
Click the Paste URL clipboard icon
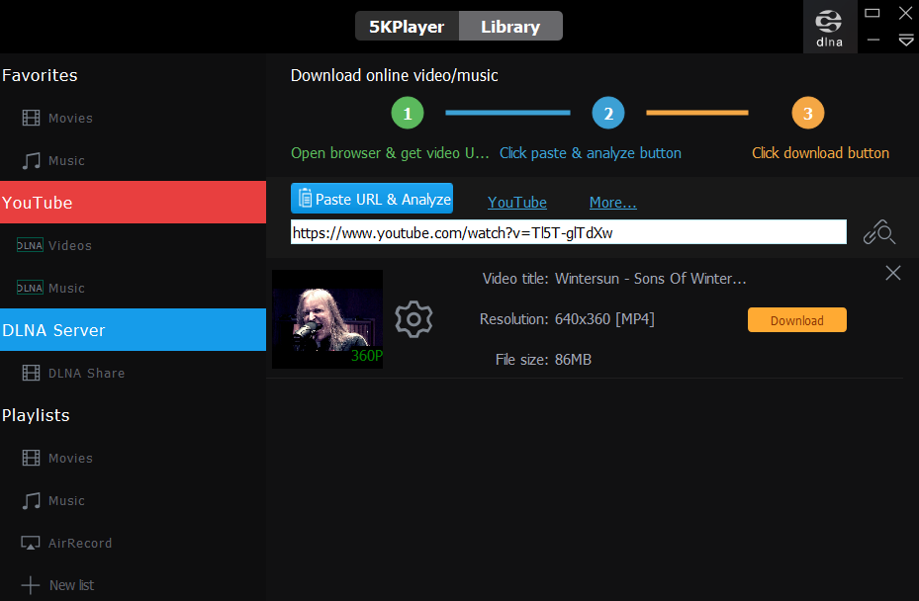pyautogui.click(x=305, y=198)
